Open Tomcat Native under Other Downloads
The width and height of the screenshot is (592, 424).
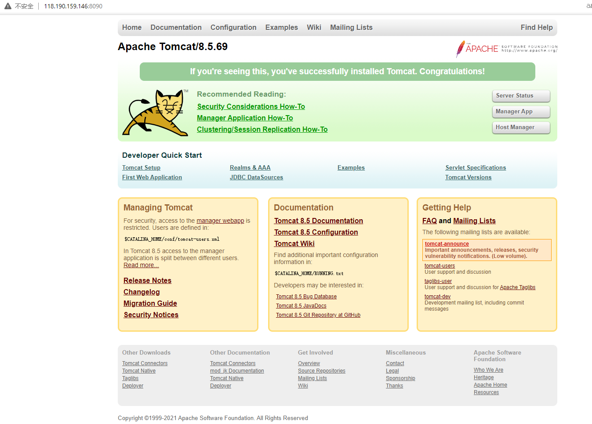[x=139, y=371]
